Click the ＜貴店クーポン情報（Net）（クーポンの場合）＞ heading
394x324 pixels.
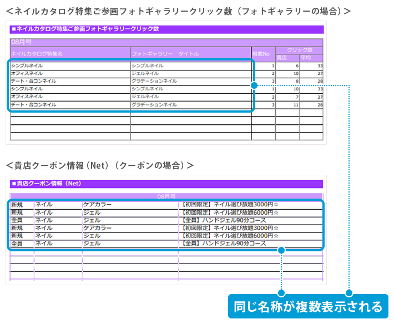coord(100,165)
